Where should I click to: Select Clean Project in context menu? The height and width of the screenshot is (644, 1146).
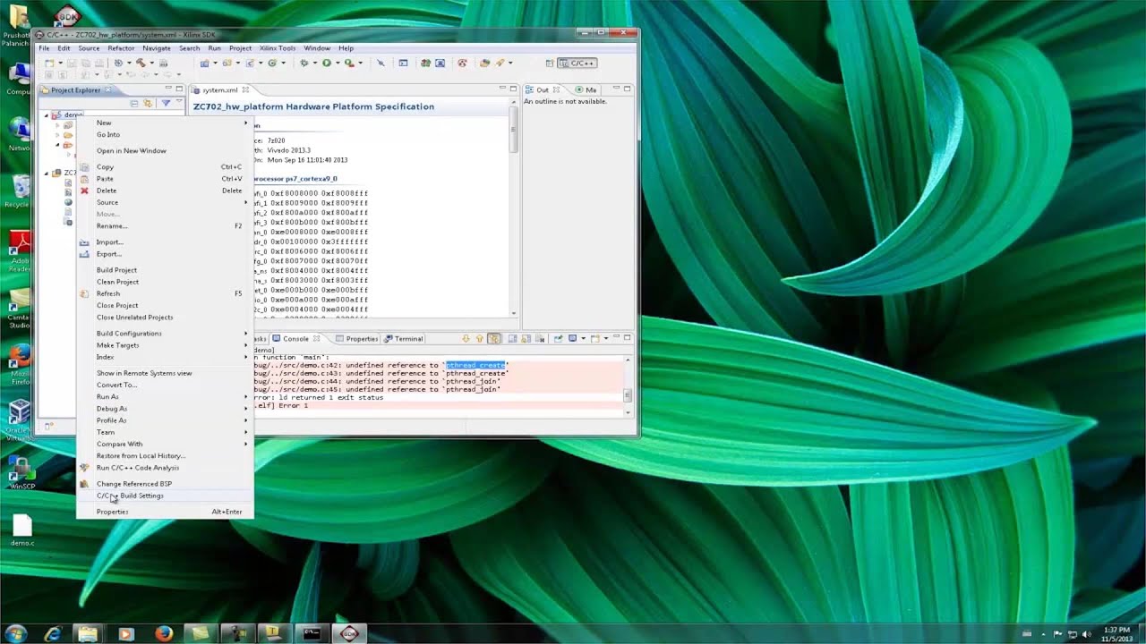165,282
